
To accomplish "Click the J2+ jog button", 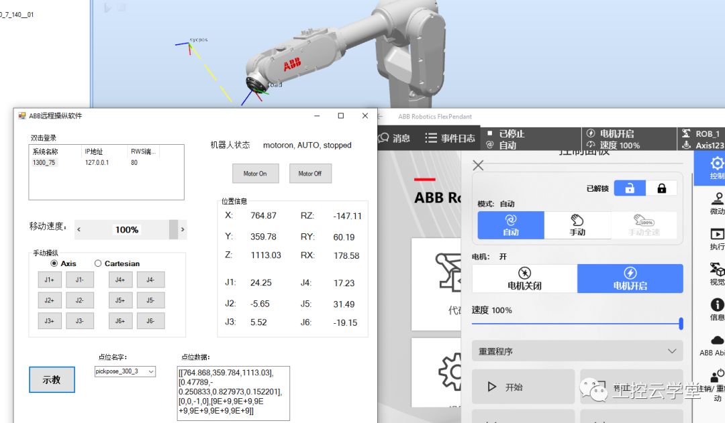I will (50, 300).
